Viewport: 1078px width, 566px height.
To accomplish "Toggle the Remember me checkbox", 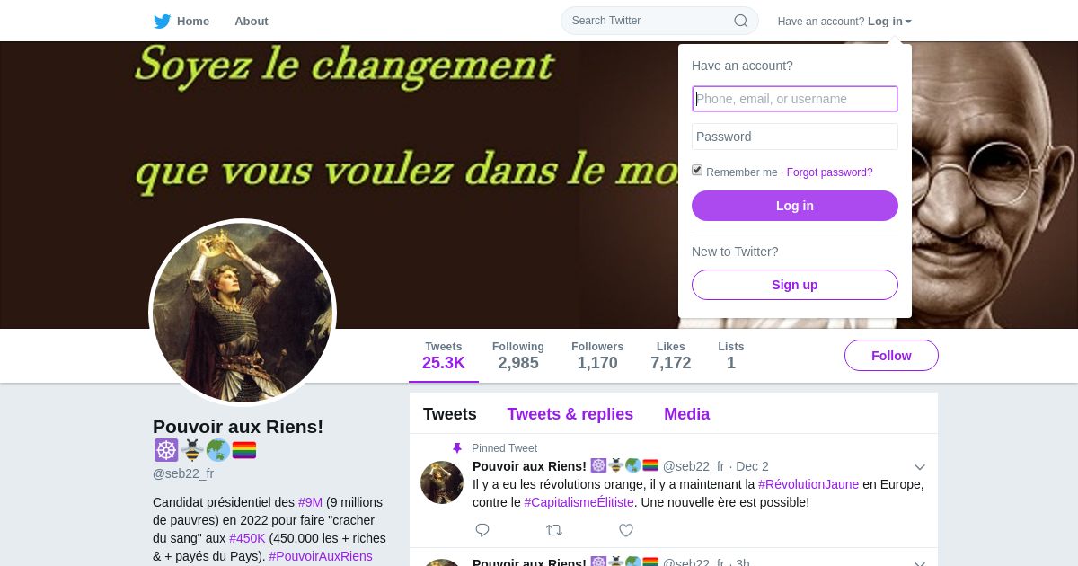I will tap(697, 170).
